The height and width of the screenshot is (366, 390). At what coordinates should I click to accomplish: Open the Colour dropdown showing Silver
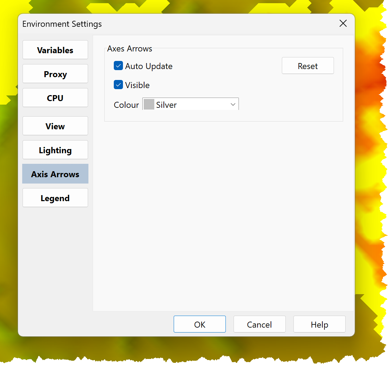(191, 104)
